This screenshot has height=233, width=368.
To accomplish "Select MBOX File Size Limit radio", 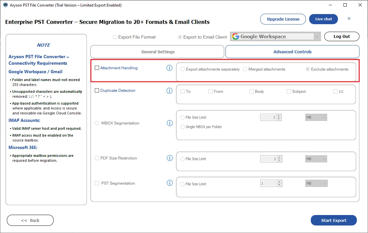I will (x=182, y=117).
